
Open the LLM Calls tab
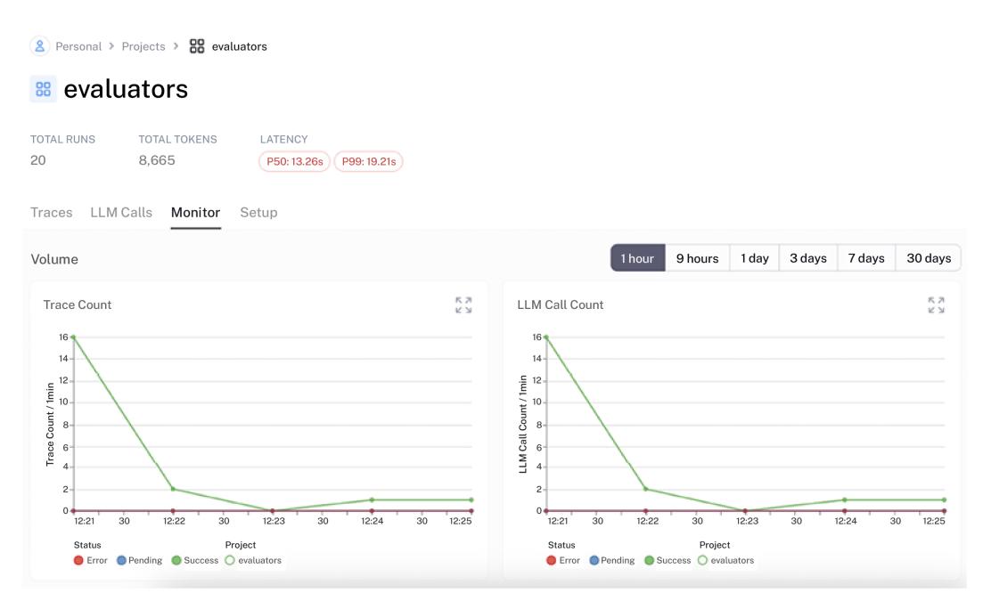[x=121, y=213]
